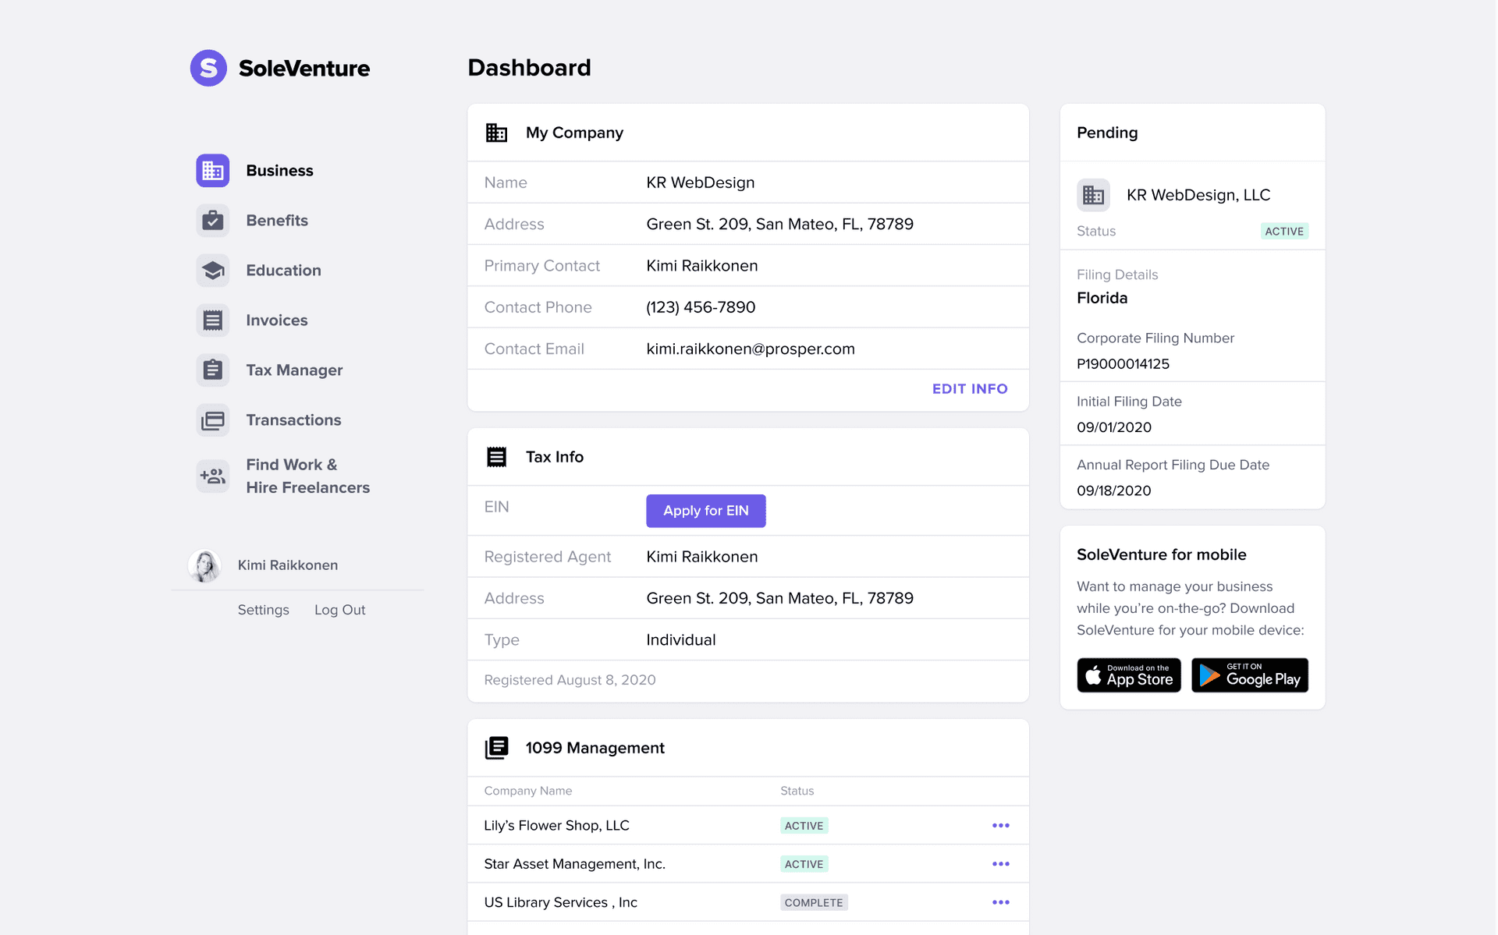Open options for US Library Services
The width and height of the screenshot is (1498, 935).
1000,902
